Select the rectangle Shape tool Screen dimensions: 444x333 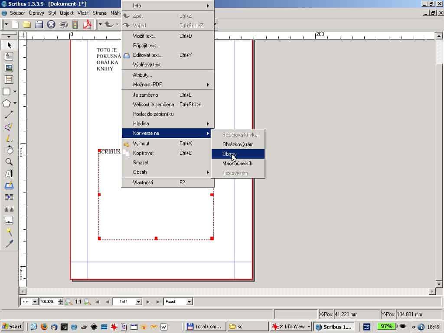pos(7,91)
